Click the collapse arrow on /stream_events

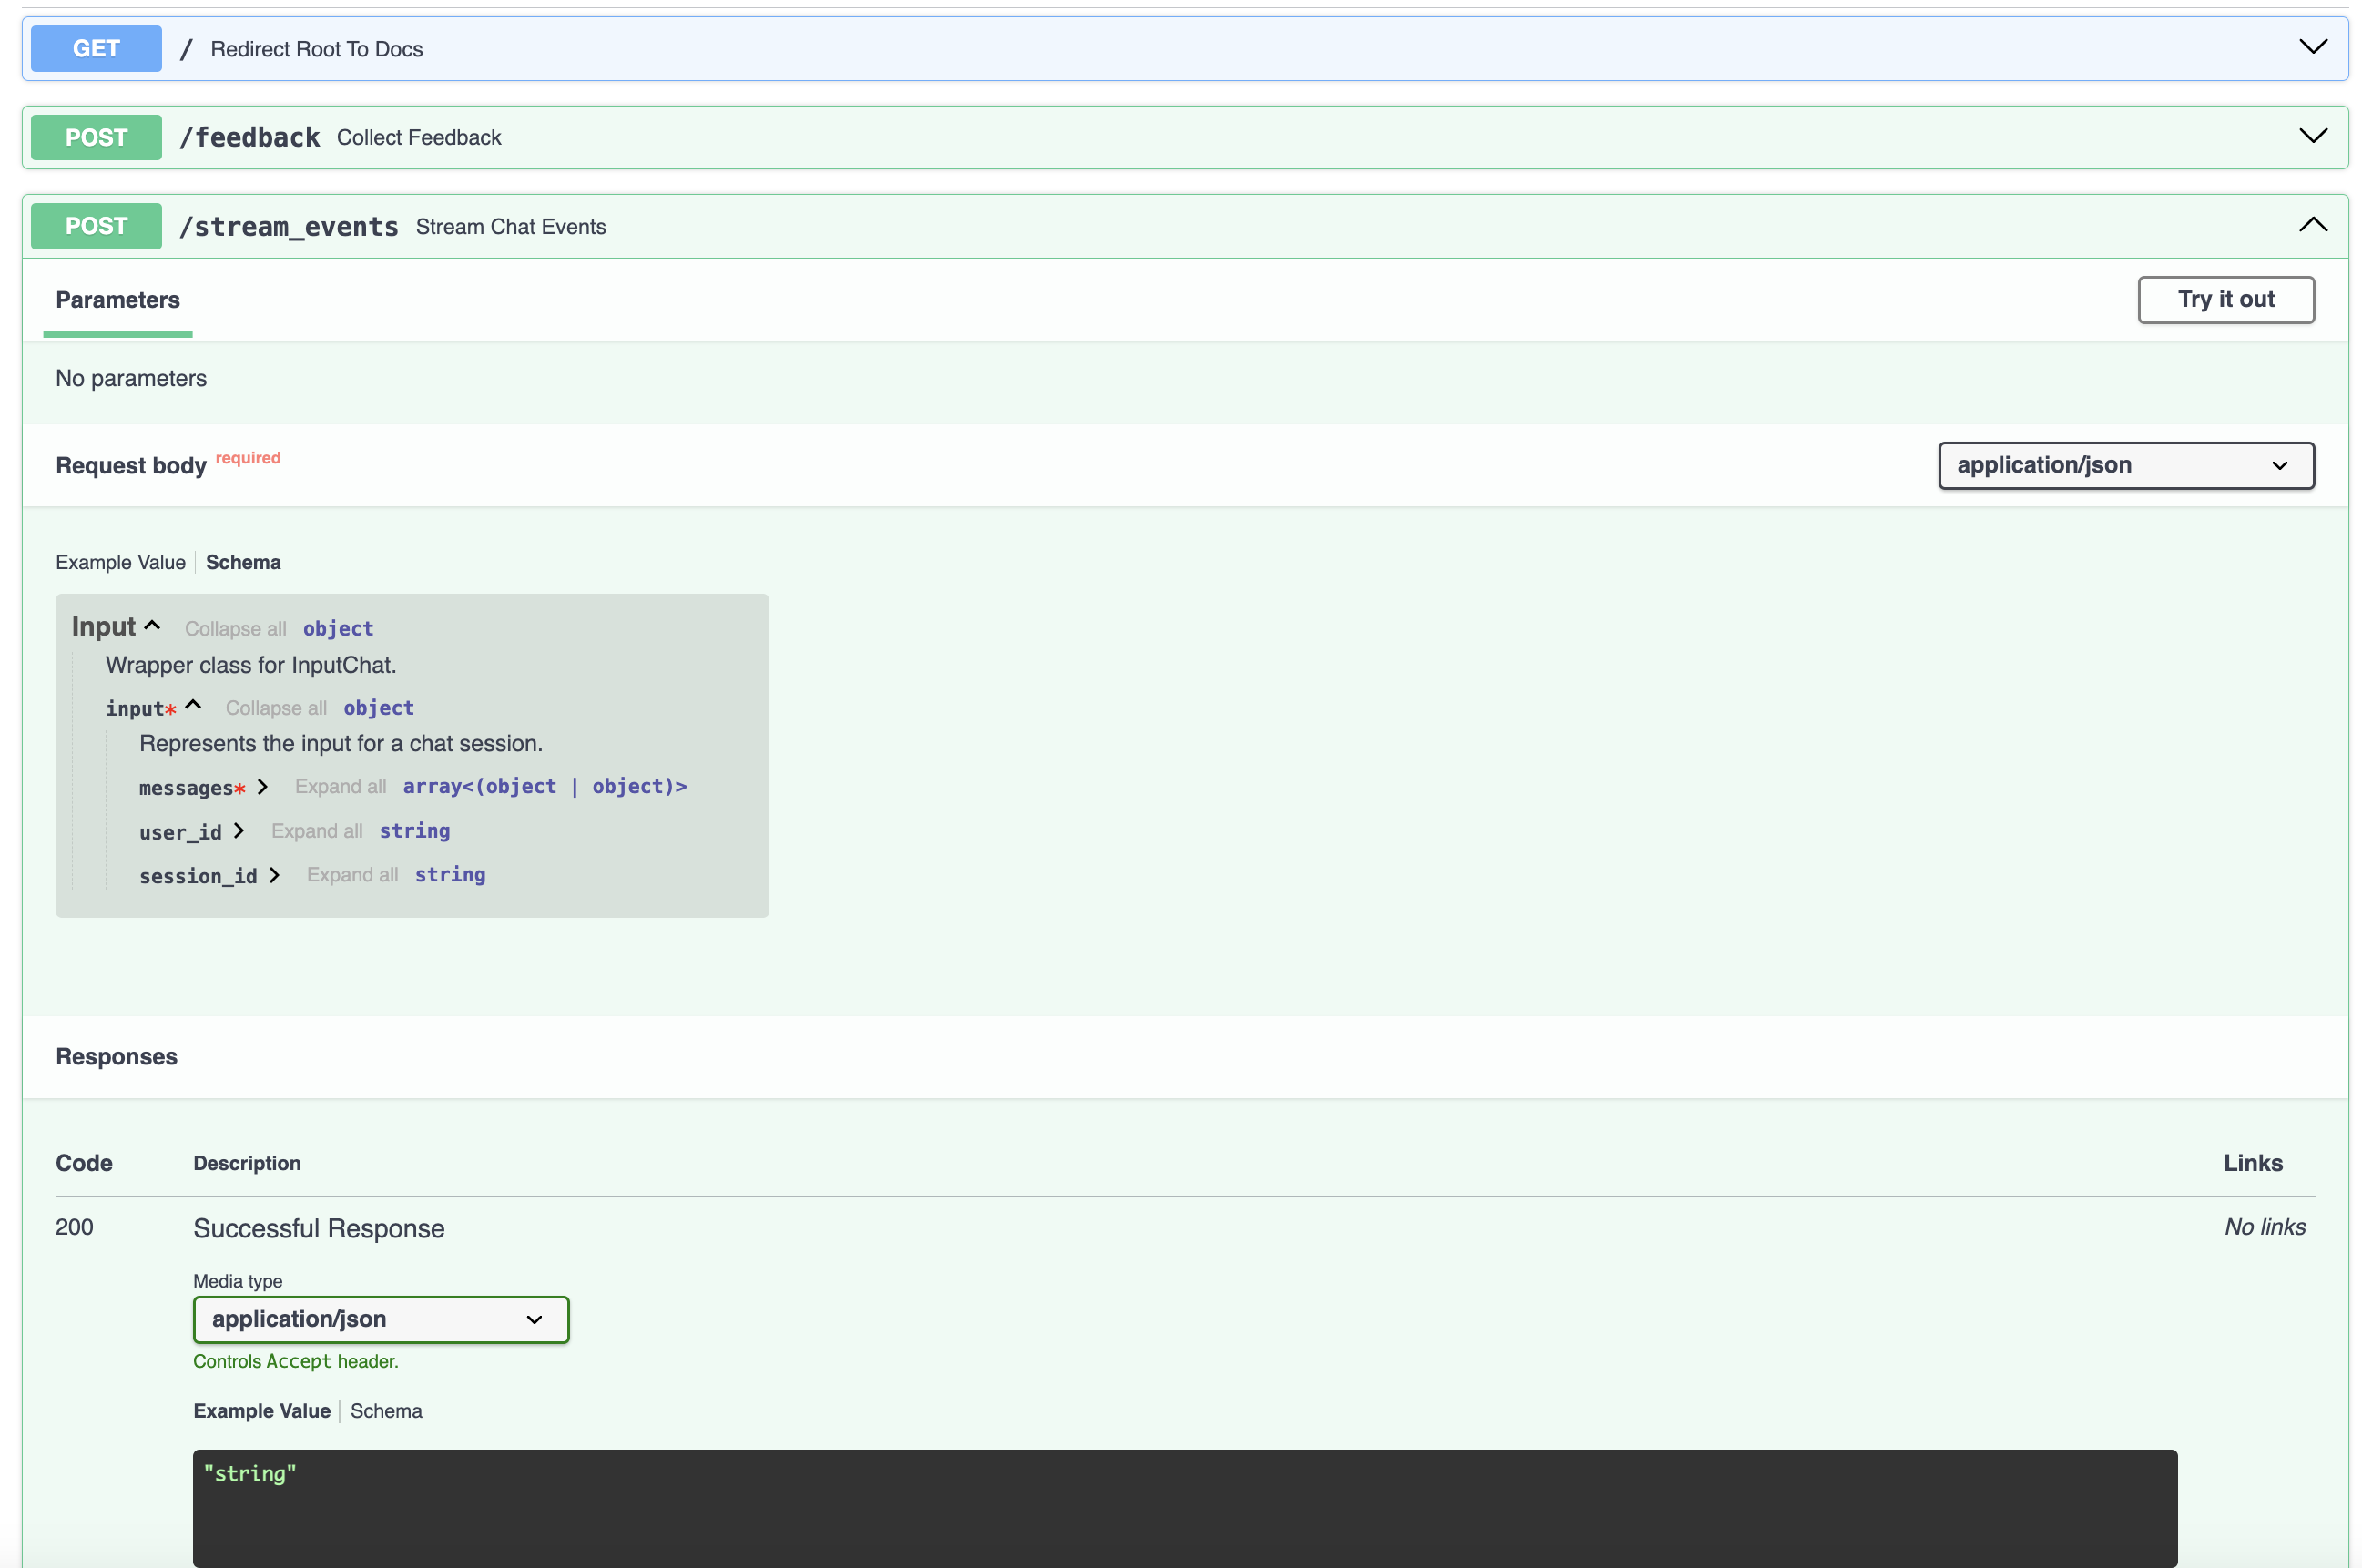click(2313, 226)
